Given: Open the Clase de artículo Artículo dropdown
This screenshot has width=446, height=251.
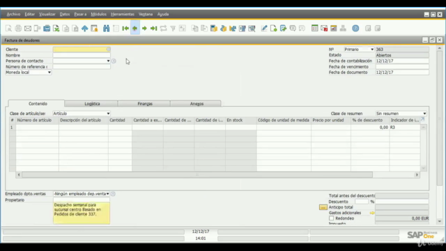Looking at the screenshot, I should point(108,113).
